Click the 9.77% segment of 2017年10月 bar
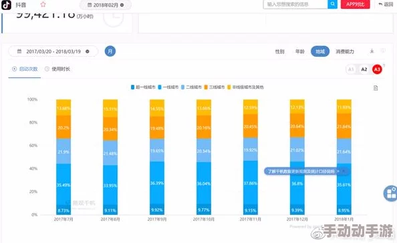 pos(204,210)
